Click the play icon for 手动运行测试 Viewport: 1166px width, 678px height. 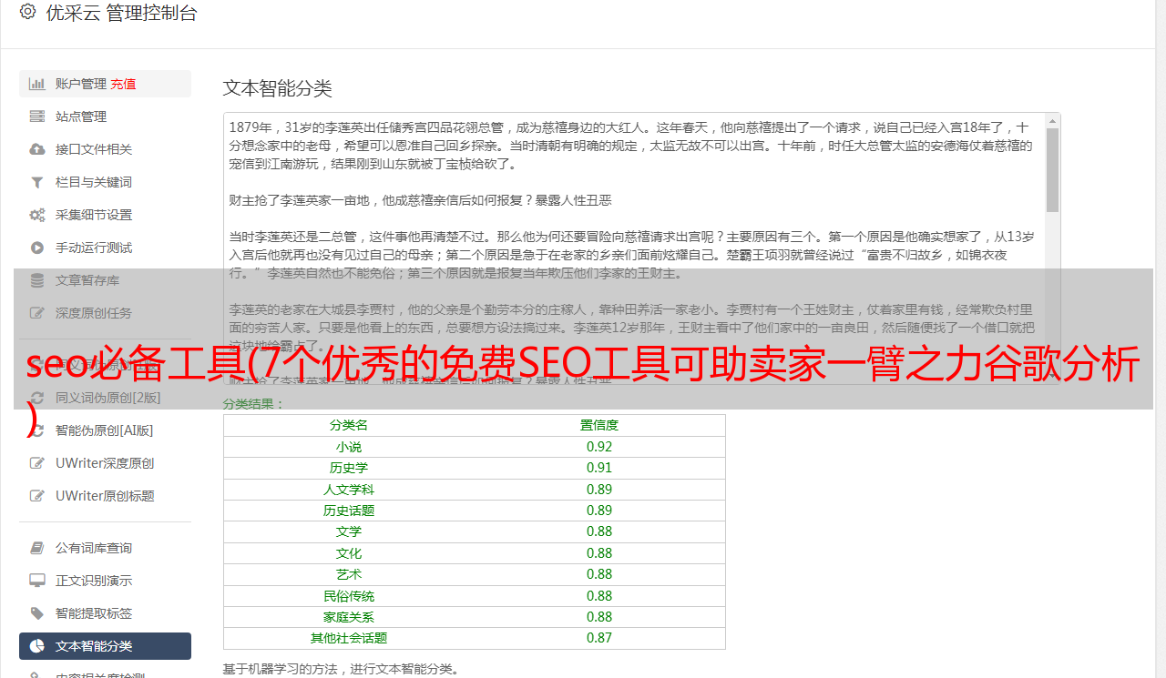(37, 248)
